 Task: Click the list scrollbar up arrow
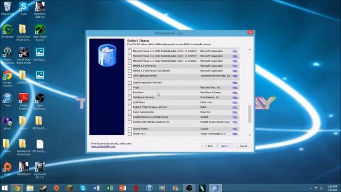click(250, 50)
